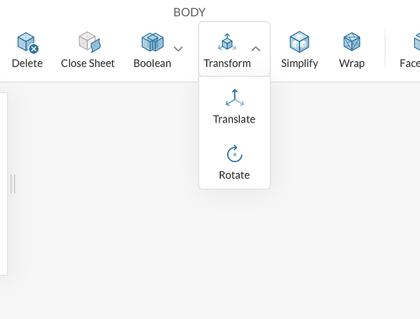
Task: Click the Rotate circular arrow icon
Action: pyautogui.click(x=234, y=154)
